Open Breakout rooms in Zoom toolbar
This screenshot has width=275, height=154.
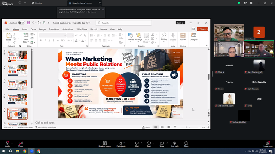pyautogui.click(x=105, y=144)
